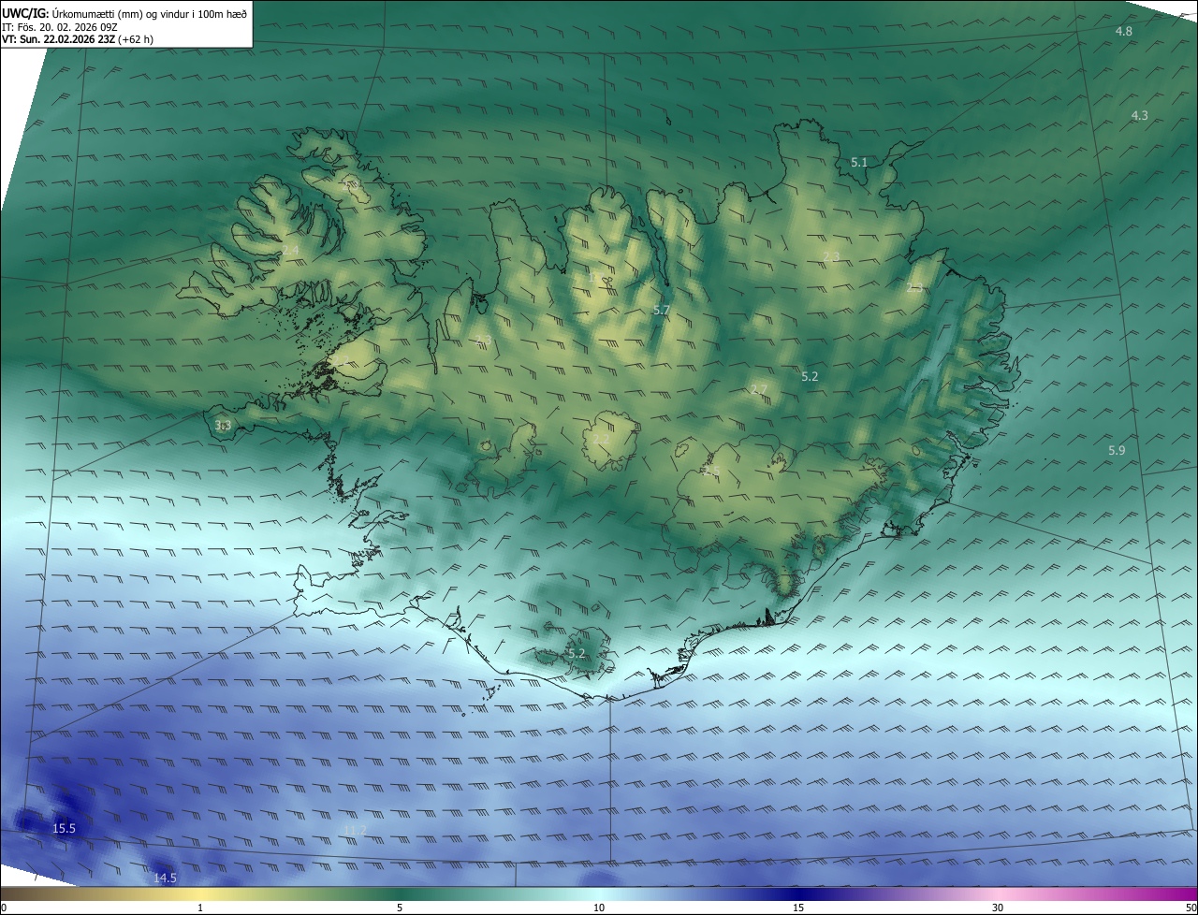Image resolution: width=1198 pixels, height=915 pixels.
Task: Select the 5.7 value label
Action: [x=662, y=310]
